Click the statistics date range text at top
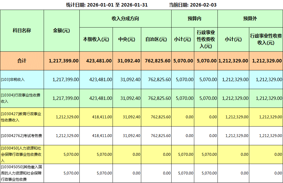 pyautogui.click(x=107, y=5)
